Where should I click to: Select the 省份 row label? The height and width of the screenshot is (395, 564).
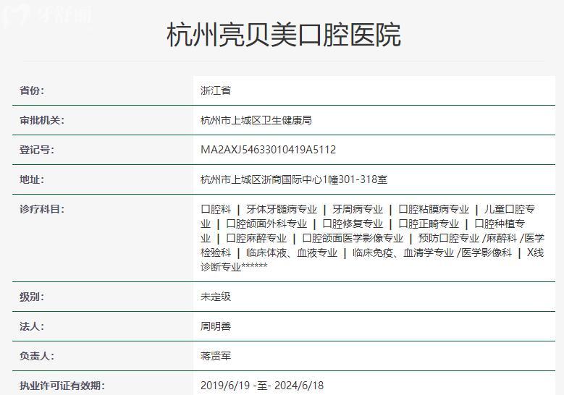click(32, 90)
